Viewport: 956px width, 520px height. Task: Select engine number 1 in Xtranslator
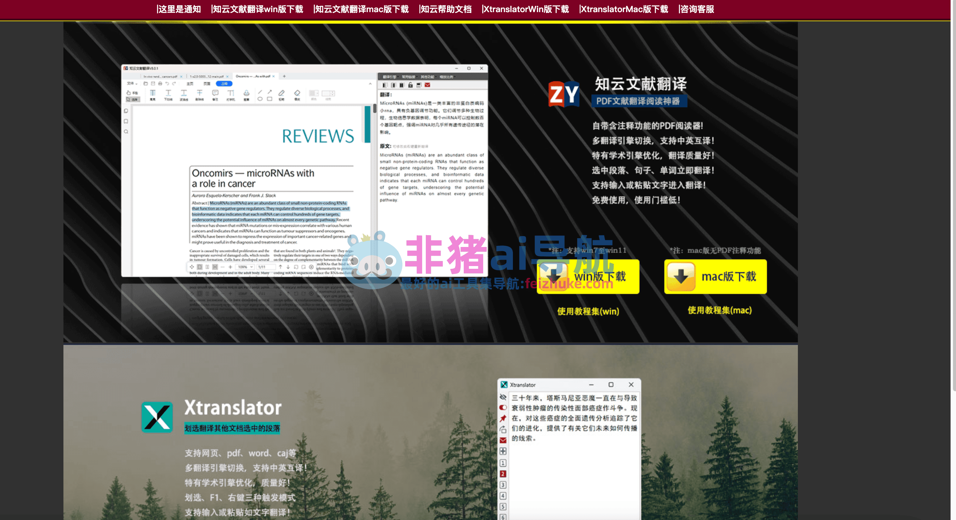503,463
